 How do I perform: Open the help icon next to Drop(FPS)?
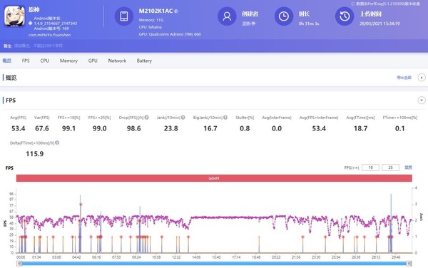tap(146, 118)
